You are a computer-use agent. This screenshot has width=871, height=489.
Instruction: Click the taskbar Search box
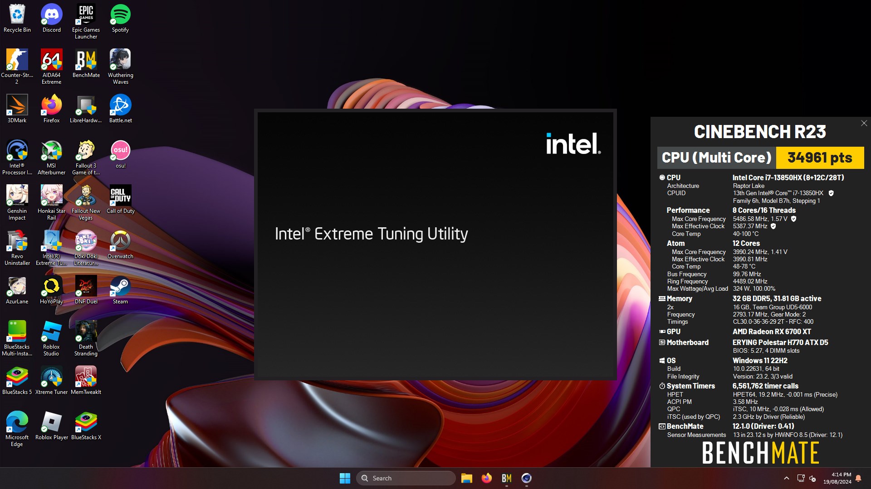coord(406,478)
